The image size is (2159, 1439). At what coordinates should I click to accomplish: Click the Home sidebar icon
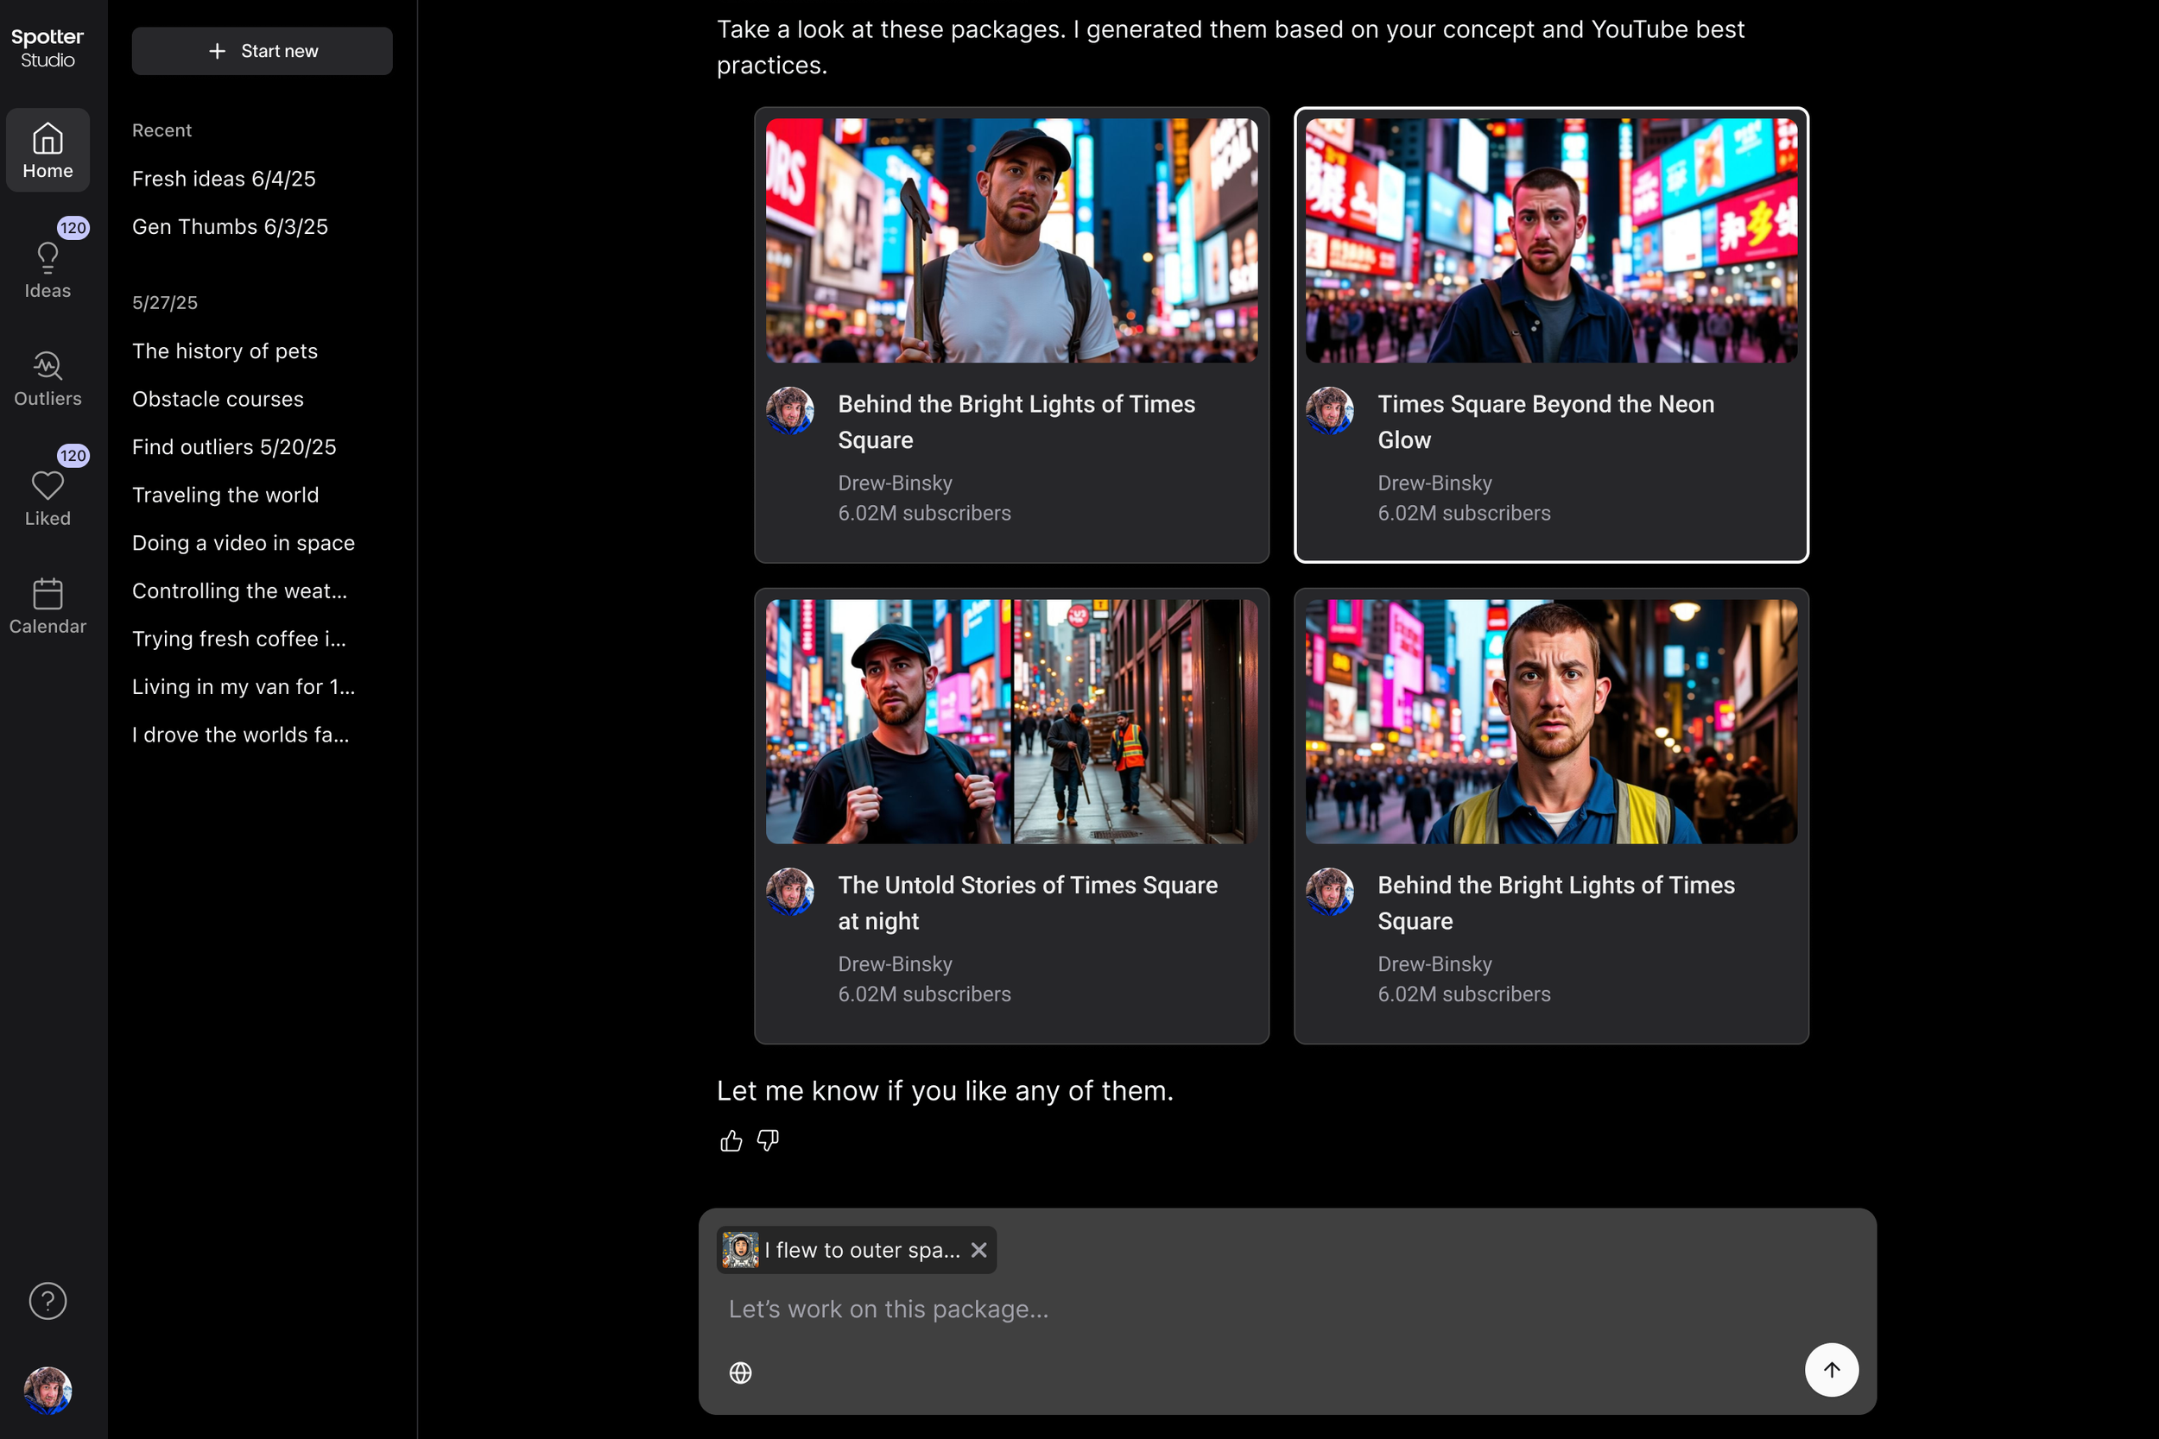pos(47,149)
